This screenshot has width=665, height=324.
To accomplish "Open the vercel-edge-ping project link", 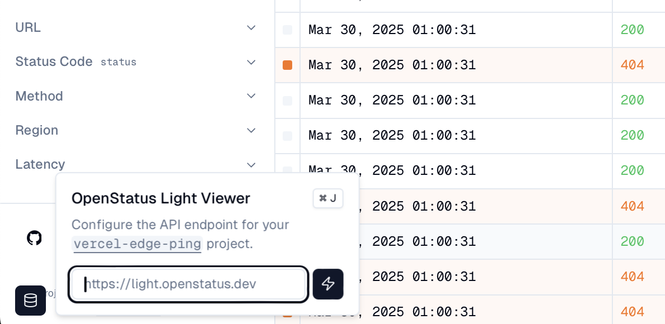I will tap(137, 244).
